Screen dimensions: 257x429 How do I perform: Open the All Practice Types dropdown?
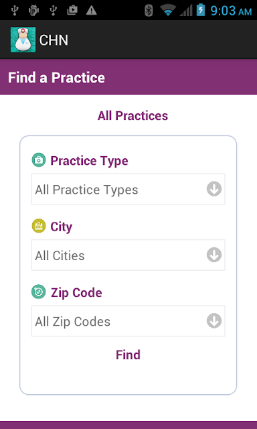(x=128, y=189)
